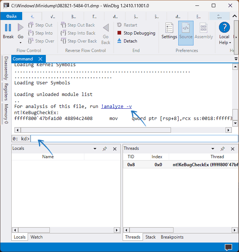Screen dimensions: 239x252
Task: Close the Command tab
Action: pyautogui.click(x=40, y=59)
